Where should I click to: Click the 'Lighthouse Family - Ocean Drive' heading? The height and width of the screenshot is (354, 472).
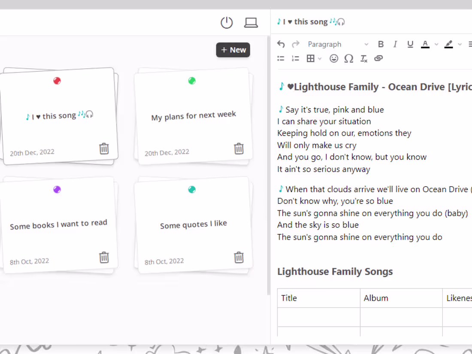(x=375, y=87)
